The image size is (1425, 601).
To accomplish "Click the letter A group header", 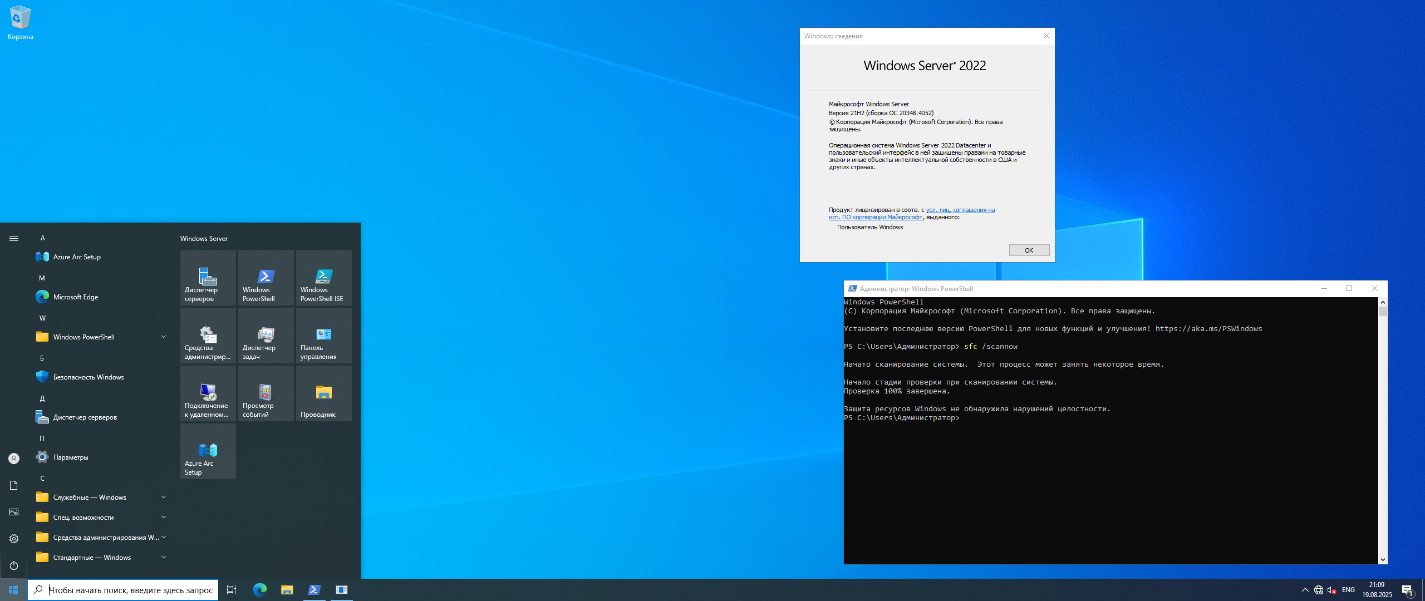I will 42,238.
